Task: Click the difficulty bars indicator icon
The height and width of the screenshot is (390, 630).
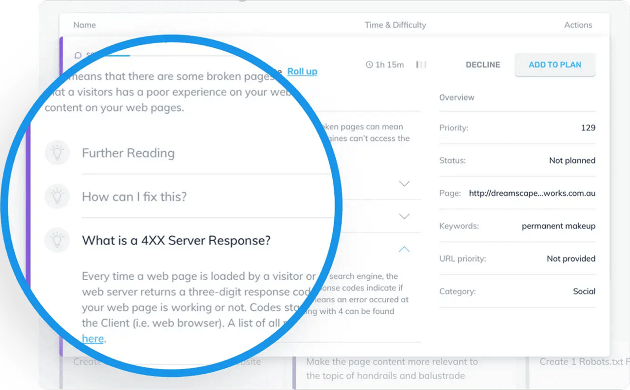Action: tap(421, 65)
